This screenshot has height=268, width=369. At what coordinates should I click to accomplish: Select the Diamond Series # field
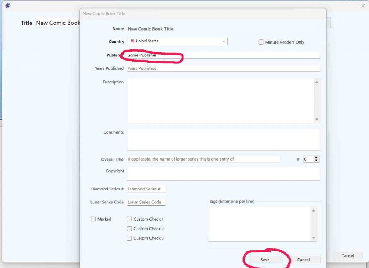coord(146,189)
